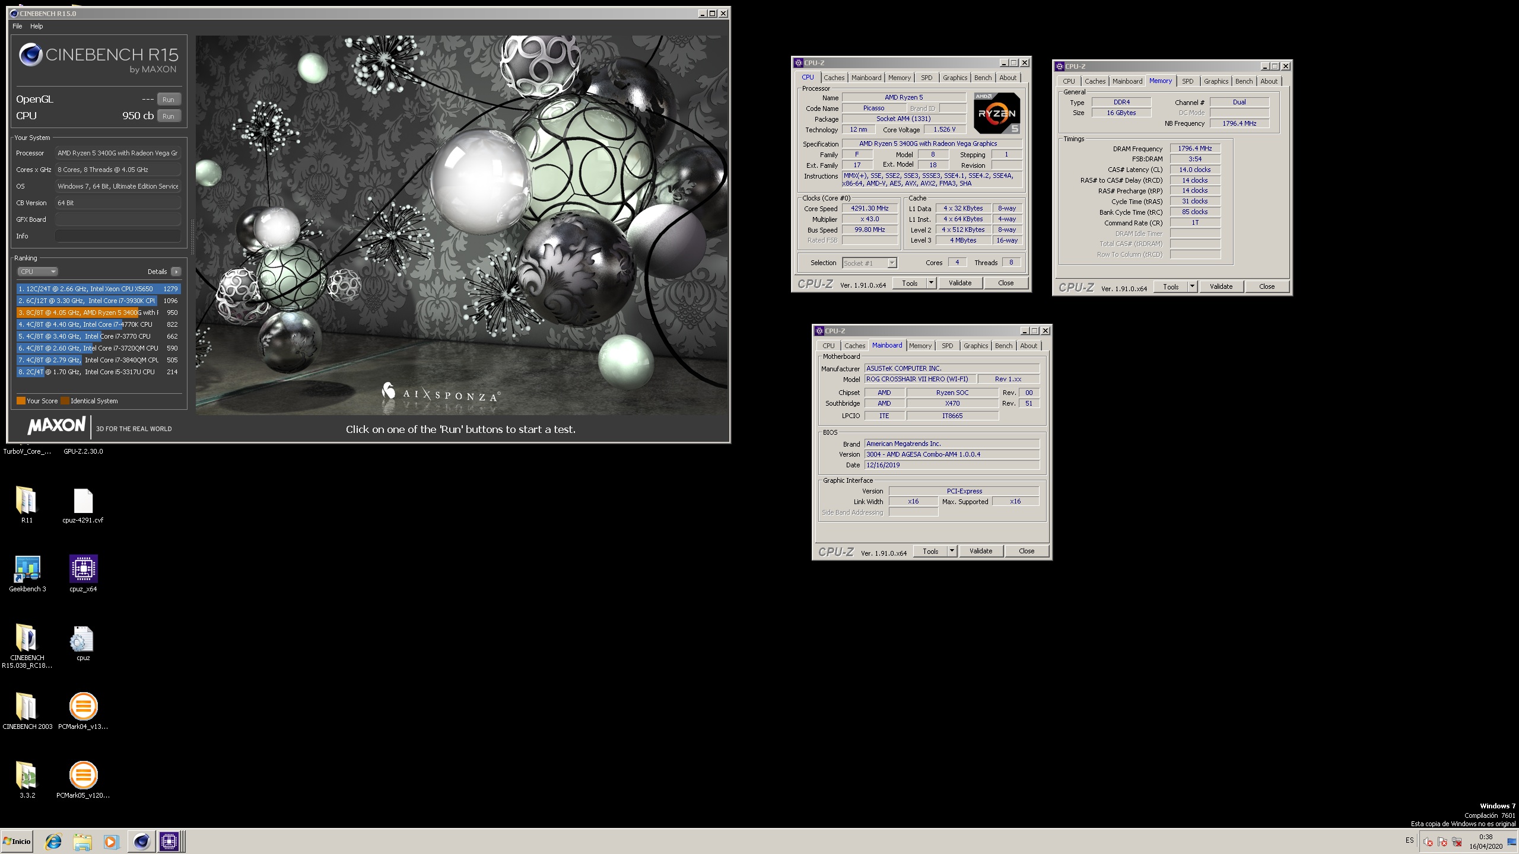Open the CPU ranking type dropdown

point(37,272)
